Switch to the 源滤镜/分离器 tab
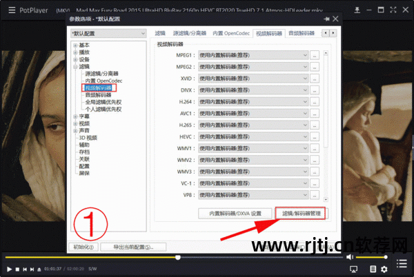This screenshot has width=414, height=277. coord(190,33)
